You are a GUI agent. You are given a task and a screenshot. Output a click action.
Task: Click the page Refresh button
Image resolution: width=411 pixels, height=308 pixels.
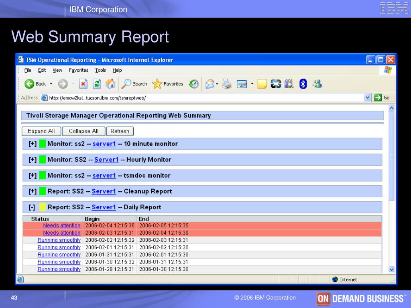(120, 131)
